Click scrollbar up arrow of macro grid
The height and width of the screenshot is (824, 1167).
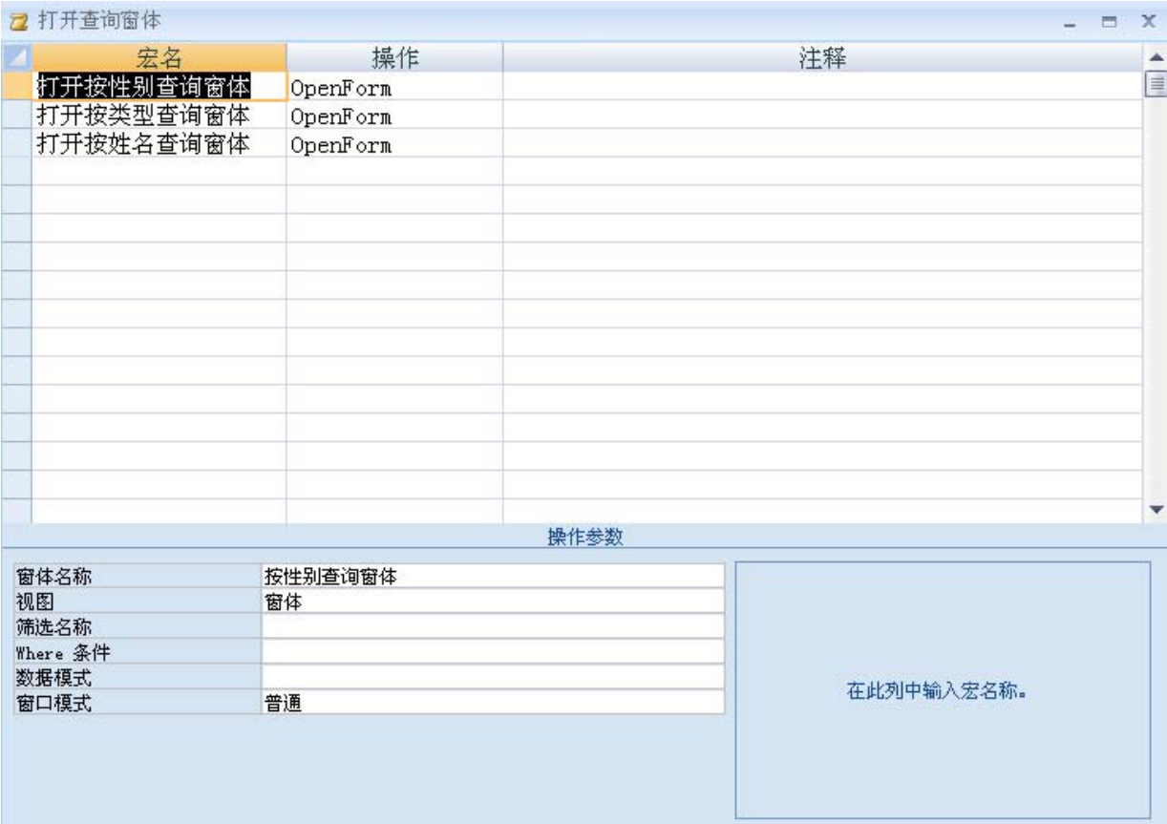1156,56
